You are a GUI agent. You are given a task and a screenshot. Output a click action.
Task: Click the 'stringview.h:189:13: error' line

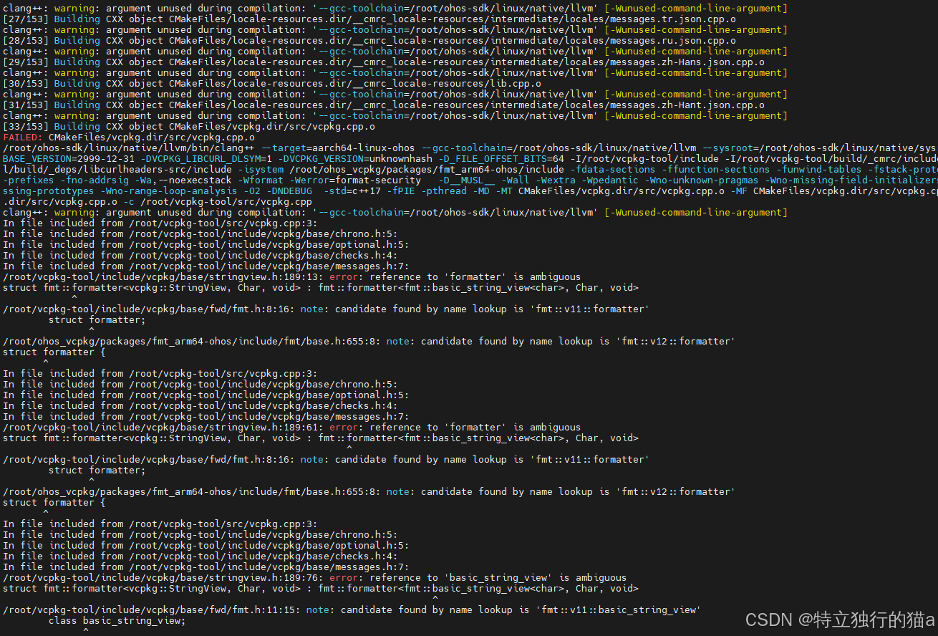(x=292, y=277)
